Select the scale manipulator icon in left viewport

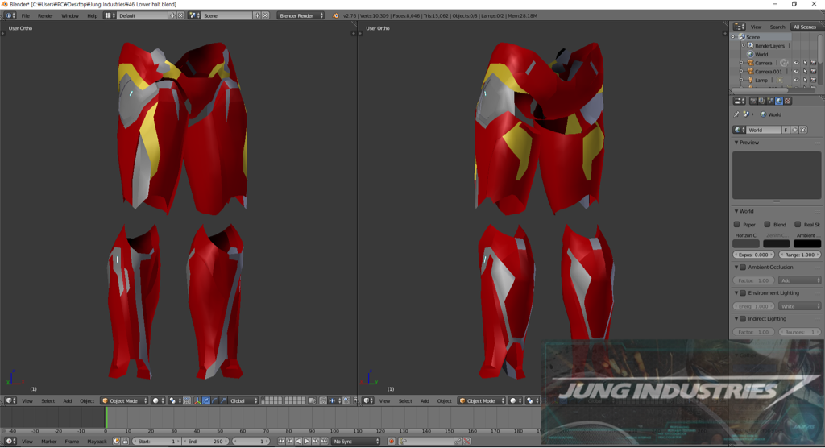point(223,400)
